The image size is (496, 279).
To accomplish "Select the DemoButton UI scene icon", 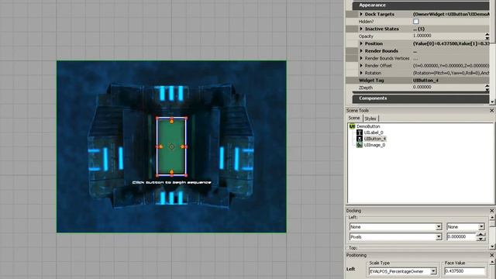I will click(x=352, y=126).
